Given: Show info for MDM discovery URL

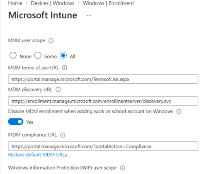Looking at the screenshot, I should [58, 89].
